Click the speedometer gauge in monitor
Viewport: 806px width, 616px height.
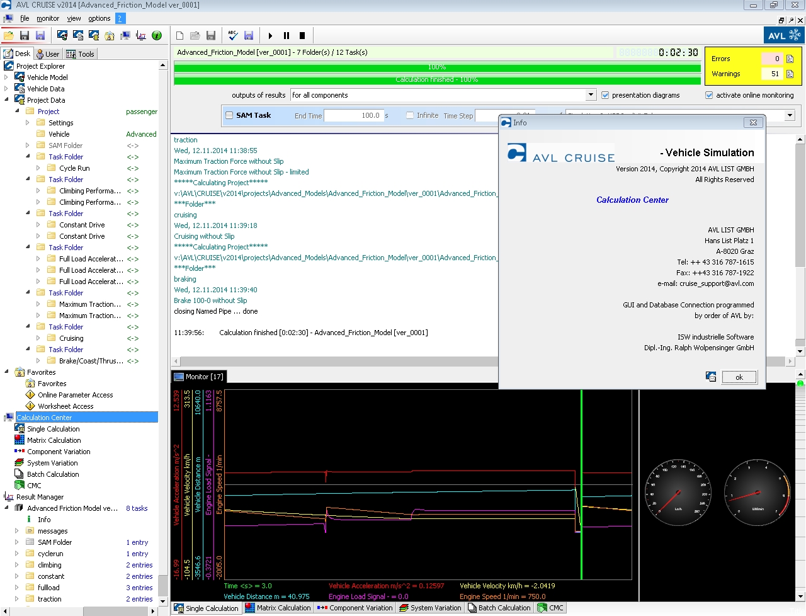(x=678, y=492)
